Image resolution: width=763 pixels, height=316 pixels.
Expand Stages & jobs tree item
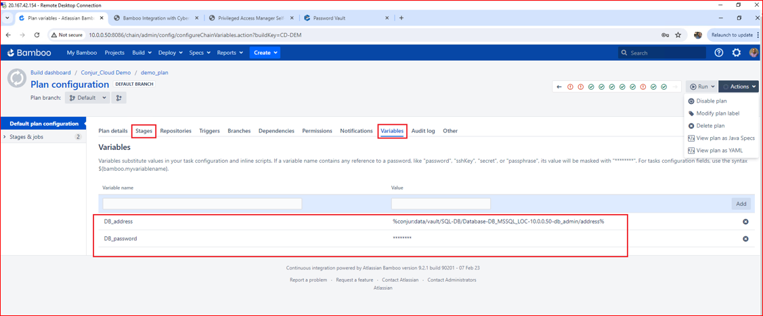[x=5, y=137]
